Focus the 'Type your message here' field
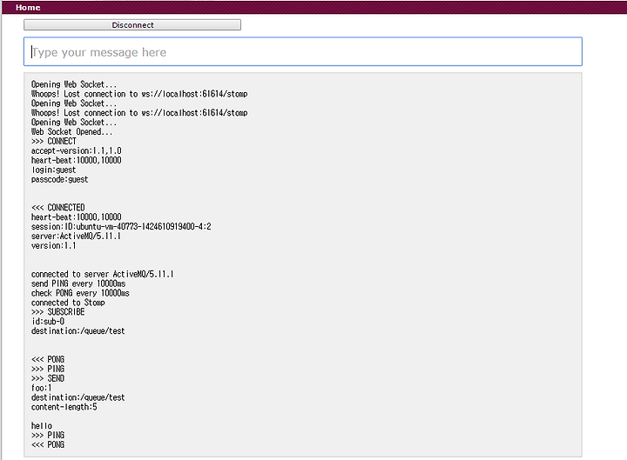 click(303, 51)
